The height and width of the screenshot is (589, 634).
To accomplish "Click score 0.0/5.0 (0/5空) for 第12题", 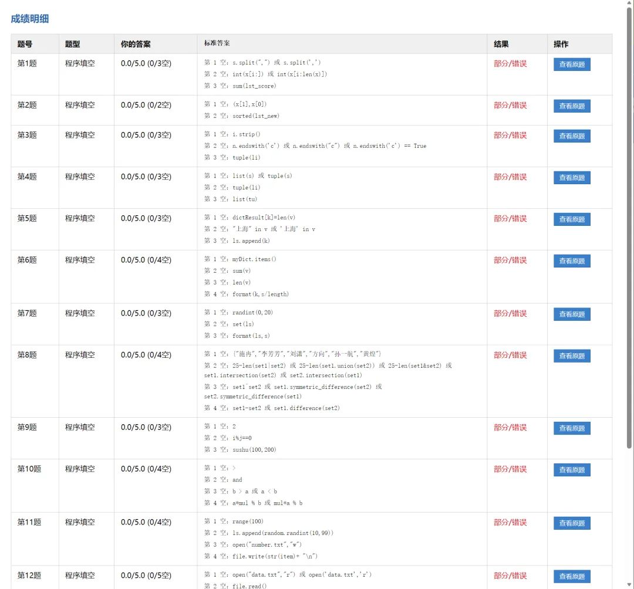I will pos(146,576).
